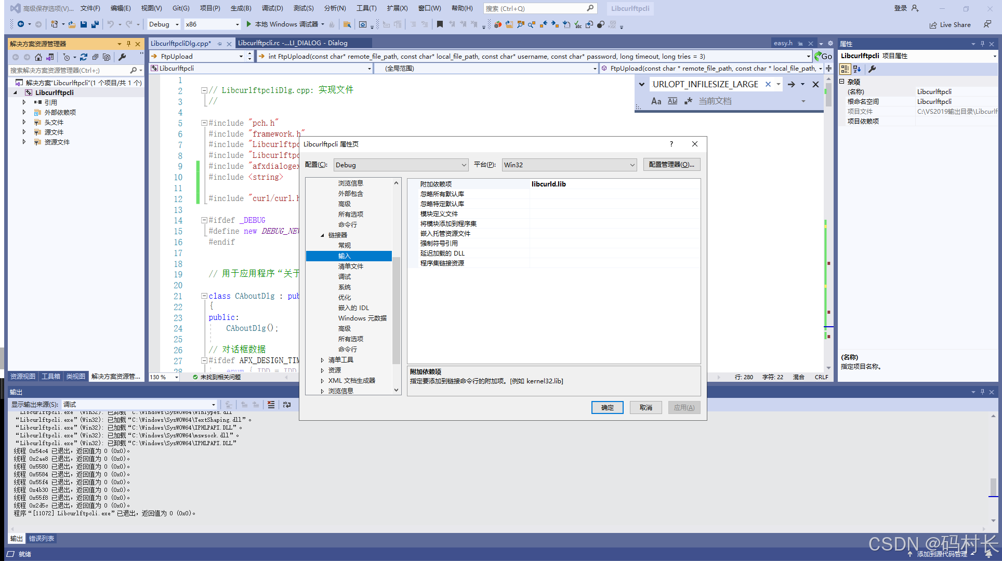Image resolution: width=1002 pixels, height=561 pixels.
Task: Close the find panel
Action: [x=815, y=84]
